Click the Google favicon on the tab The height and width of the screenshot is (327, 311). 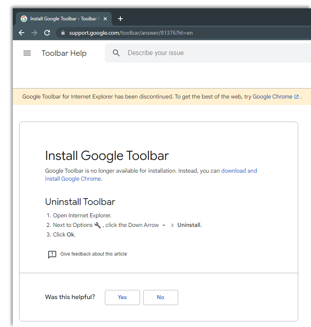(x=24, y=19)
